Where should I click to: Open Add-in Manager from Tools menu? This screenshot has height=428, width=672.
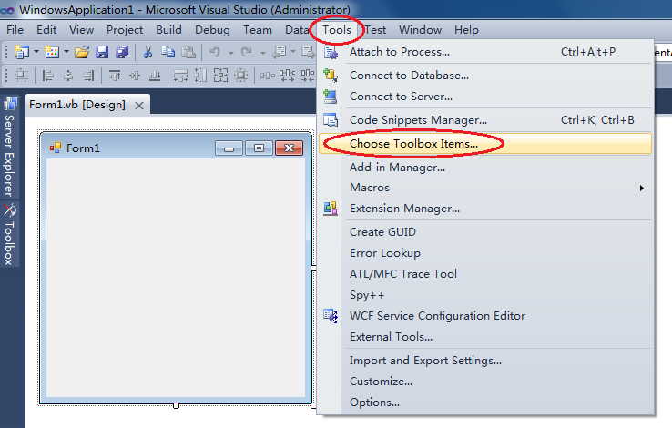pos(485,167)
